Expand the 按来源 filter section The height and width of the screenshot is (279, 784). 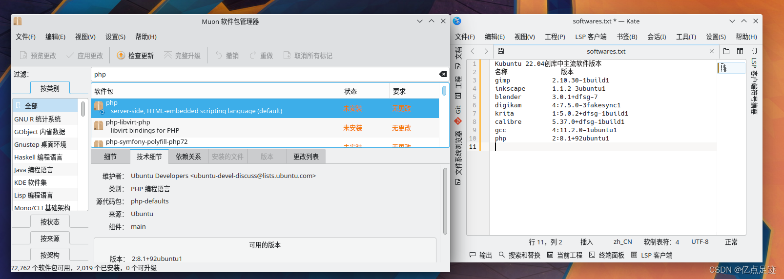coord(50,239)
